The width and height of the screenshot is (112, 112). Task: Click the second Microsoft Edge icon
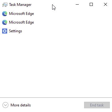click(x=5, y=22)
